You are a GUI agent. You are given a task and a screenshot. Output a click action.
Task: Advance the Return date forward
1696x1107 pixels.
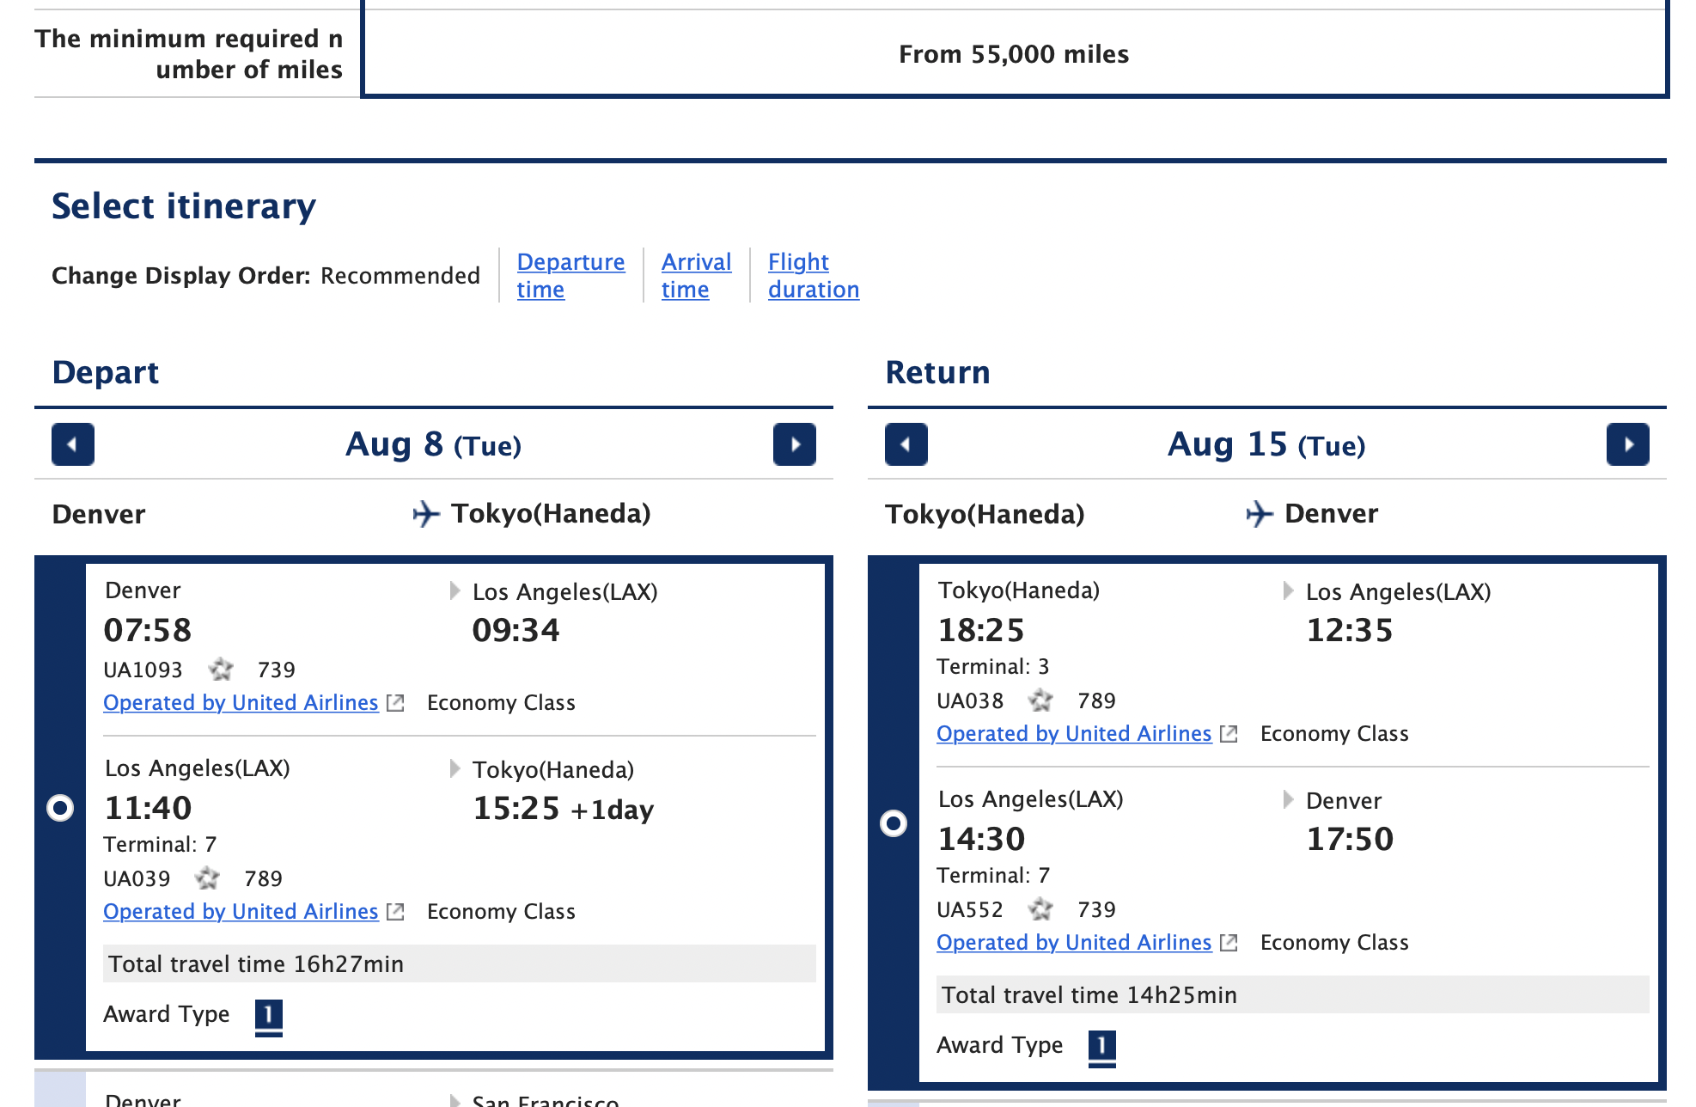coord(1629,444)
